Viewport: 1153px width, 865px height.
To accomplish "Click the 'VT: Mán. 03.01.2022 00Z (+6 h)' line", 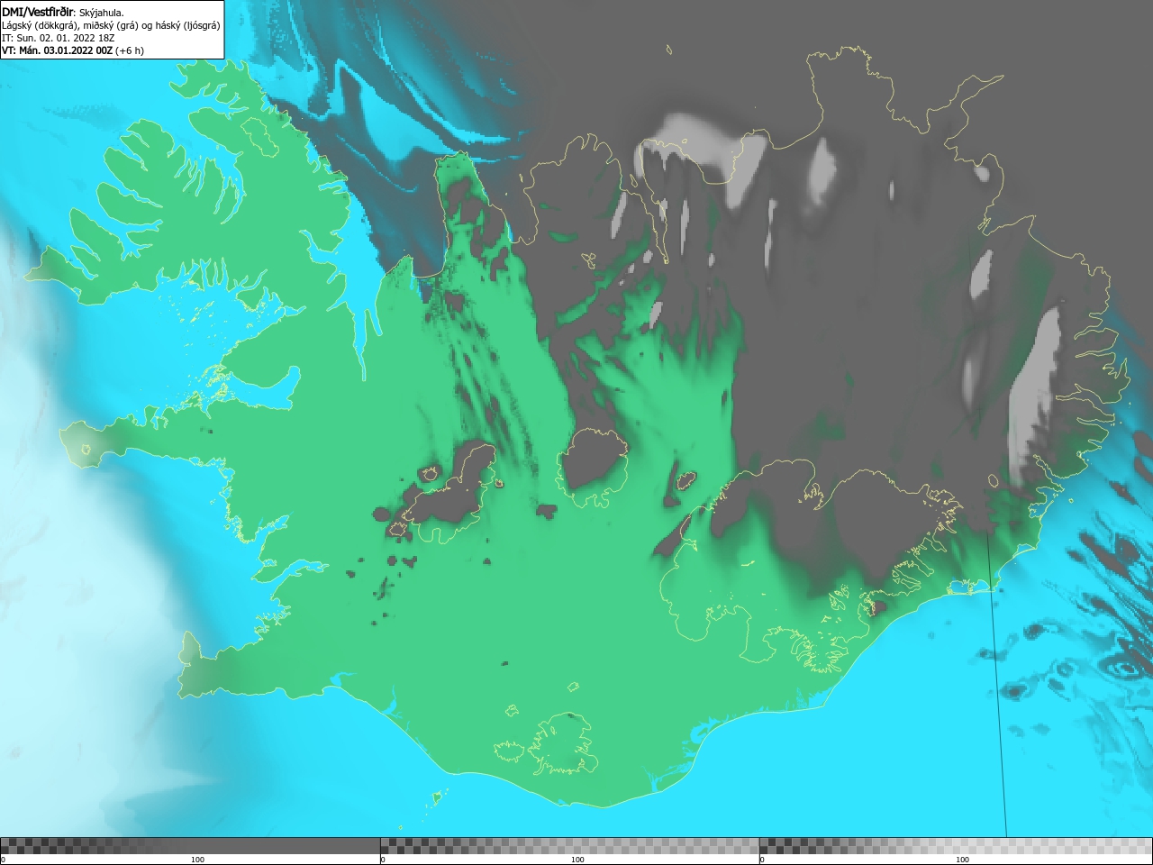I will click(x=73, y=50).
